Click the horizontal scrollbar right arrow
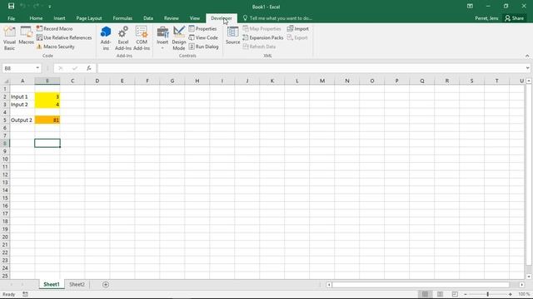 coord(522,285)
